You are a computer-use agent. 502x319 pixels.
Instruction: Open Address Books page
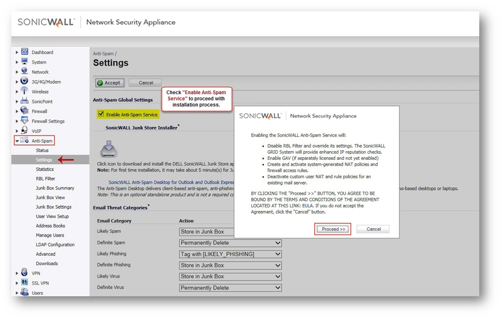tap(50, 225)
